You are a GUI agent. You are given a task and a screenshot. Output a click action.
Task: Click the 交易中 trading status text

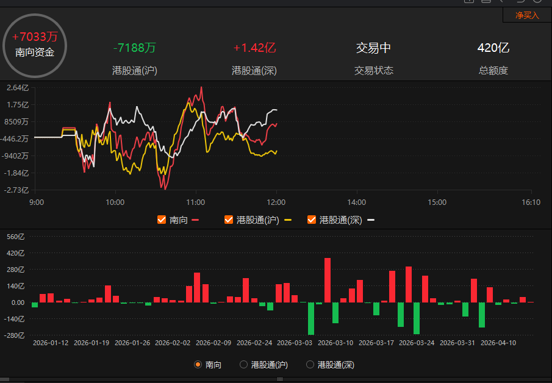tap(373, 48)
